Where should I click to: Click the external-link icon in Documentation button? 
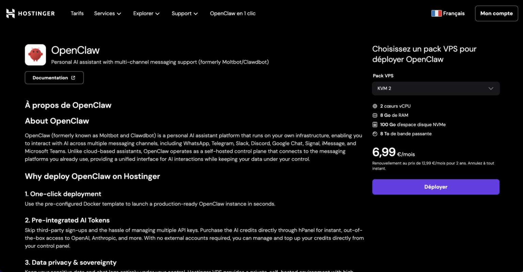click(73, 78)
